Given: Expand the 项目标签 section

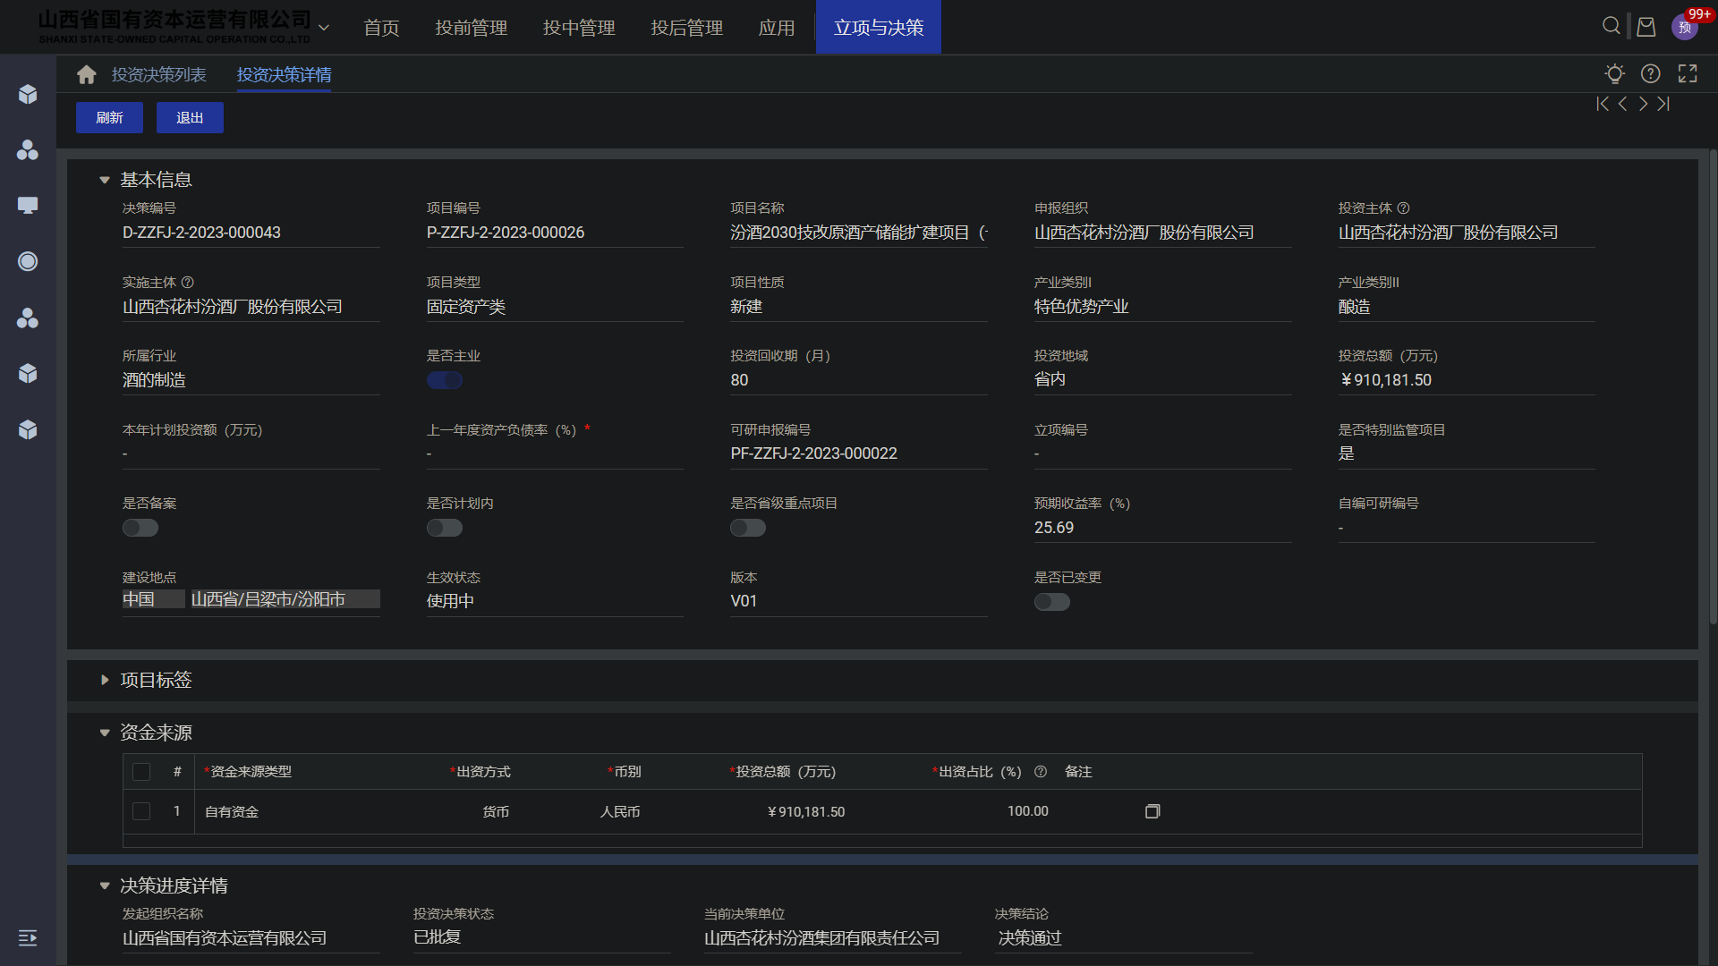Looking at the screenshot, I should (x=105, y=680).
